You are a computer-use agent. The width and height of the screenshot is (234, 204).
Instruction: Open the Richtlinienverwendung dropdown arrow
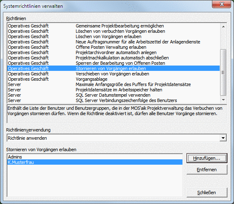pyautogui.click(x=223, y=138)
